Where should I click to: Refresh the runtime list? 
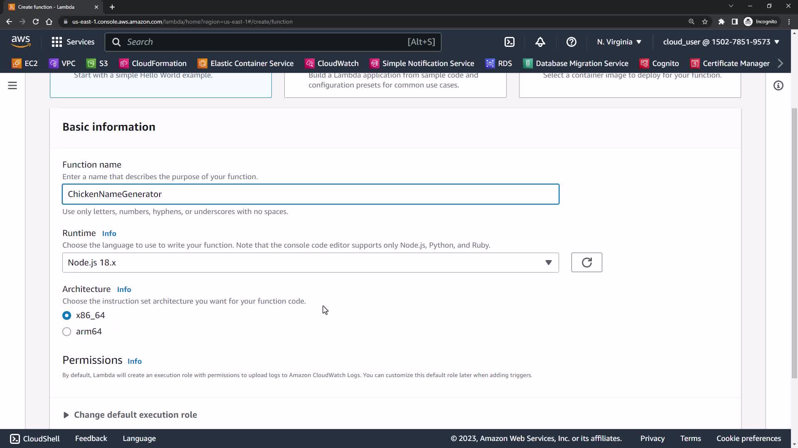(586, 263)
